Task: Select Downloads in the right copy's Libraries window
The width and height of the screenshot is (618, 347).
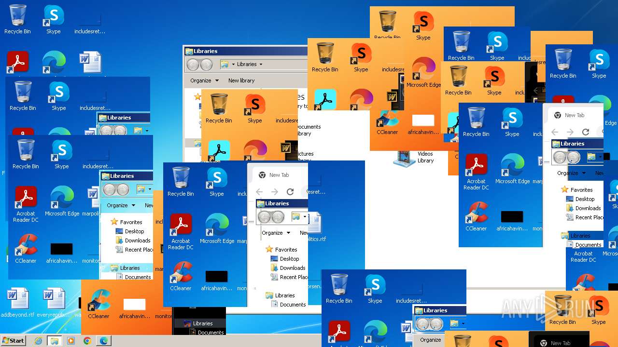Action: tap(584, 208)
